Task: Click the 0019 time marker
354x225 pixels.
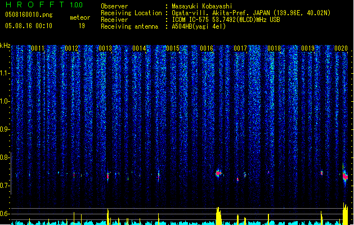Action: click(308, 48)
